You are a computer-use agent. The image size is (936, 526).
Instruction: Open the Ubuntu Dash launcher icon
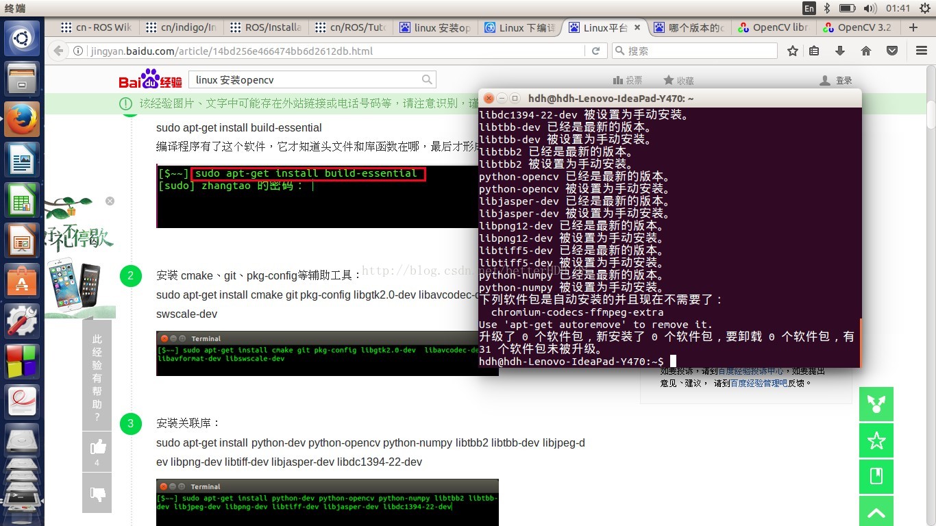pyautogui.click(x=22, y=38)
